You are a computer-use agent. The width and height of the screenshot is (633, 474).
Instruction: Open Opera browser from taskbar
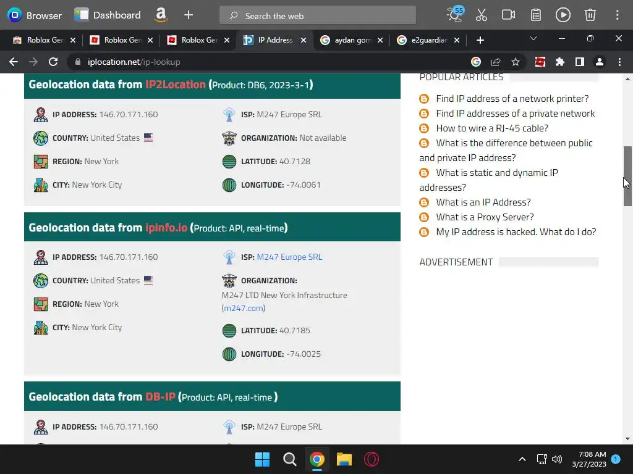372,459
